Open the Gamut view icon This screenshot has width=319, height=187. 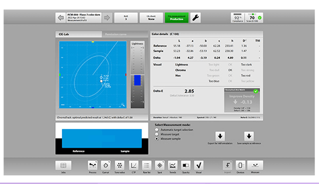click(106, 166)
